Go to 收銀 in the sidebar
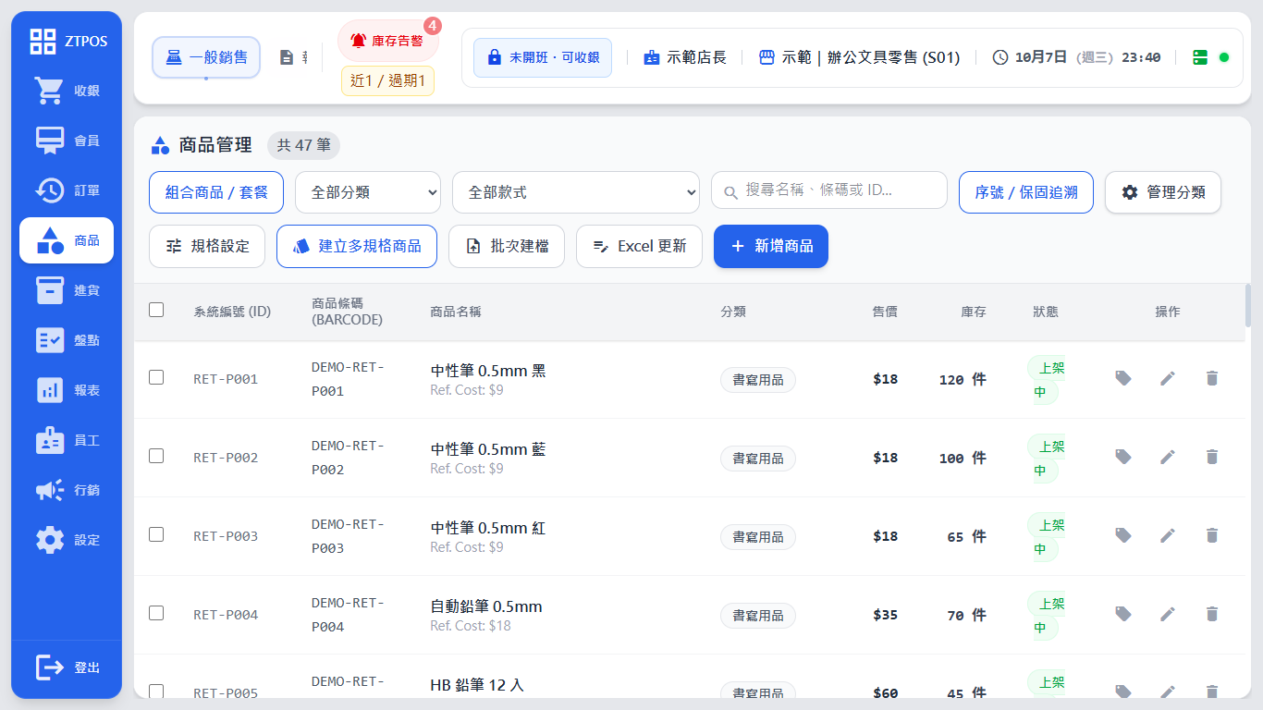This screenshot has width=1263, height=710. tap(67, 91)
